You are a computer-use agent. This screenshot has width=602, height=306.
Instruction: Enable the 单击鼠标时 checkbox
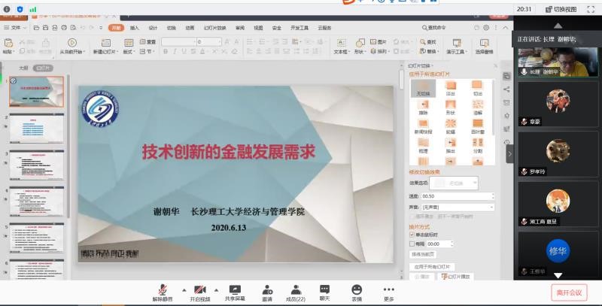412,235
